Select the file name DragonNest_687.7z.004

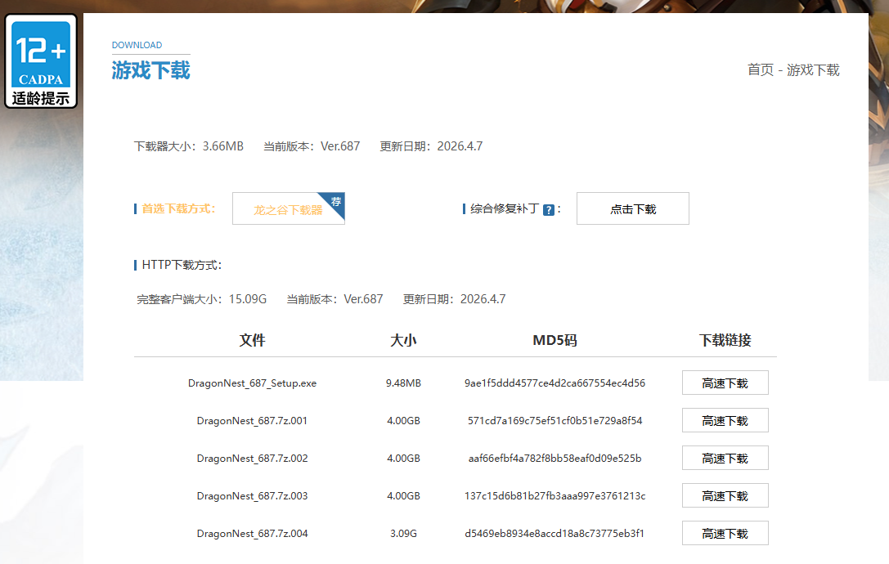pos(252,534)
